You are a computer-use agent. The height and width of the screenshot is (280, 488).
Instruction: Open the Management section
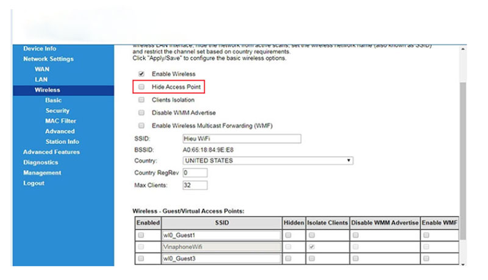(42, 173)
